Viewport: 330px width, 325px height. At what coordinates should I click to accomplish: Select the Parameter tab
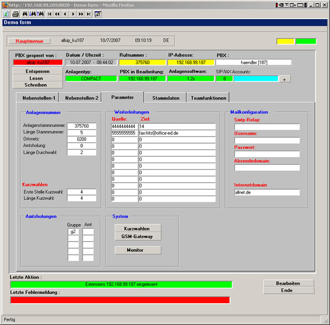[x=122, y=97]
